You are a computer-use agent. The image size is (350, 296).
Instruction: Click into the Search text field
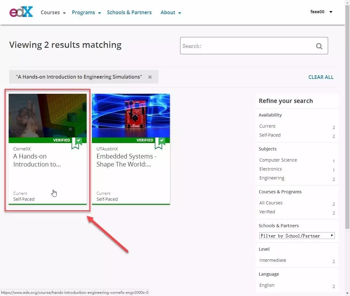(247, 46)
